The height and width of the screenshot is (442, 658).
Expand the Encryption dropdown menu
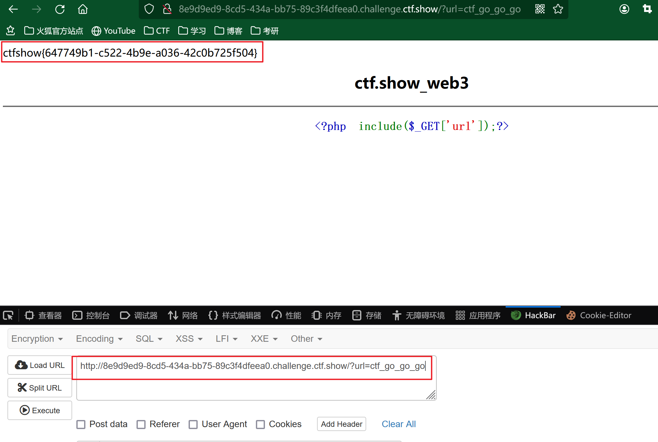[x=37, y=339]
